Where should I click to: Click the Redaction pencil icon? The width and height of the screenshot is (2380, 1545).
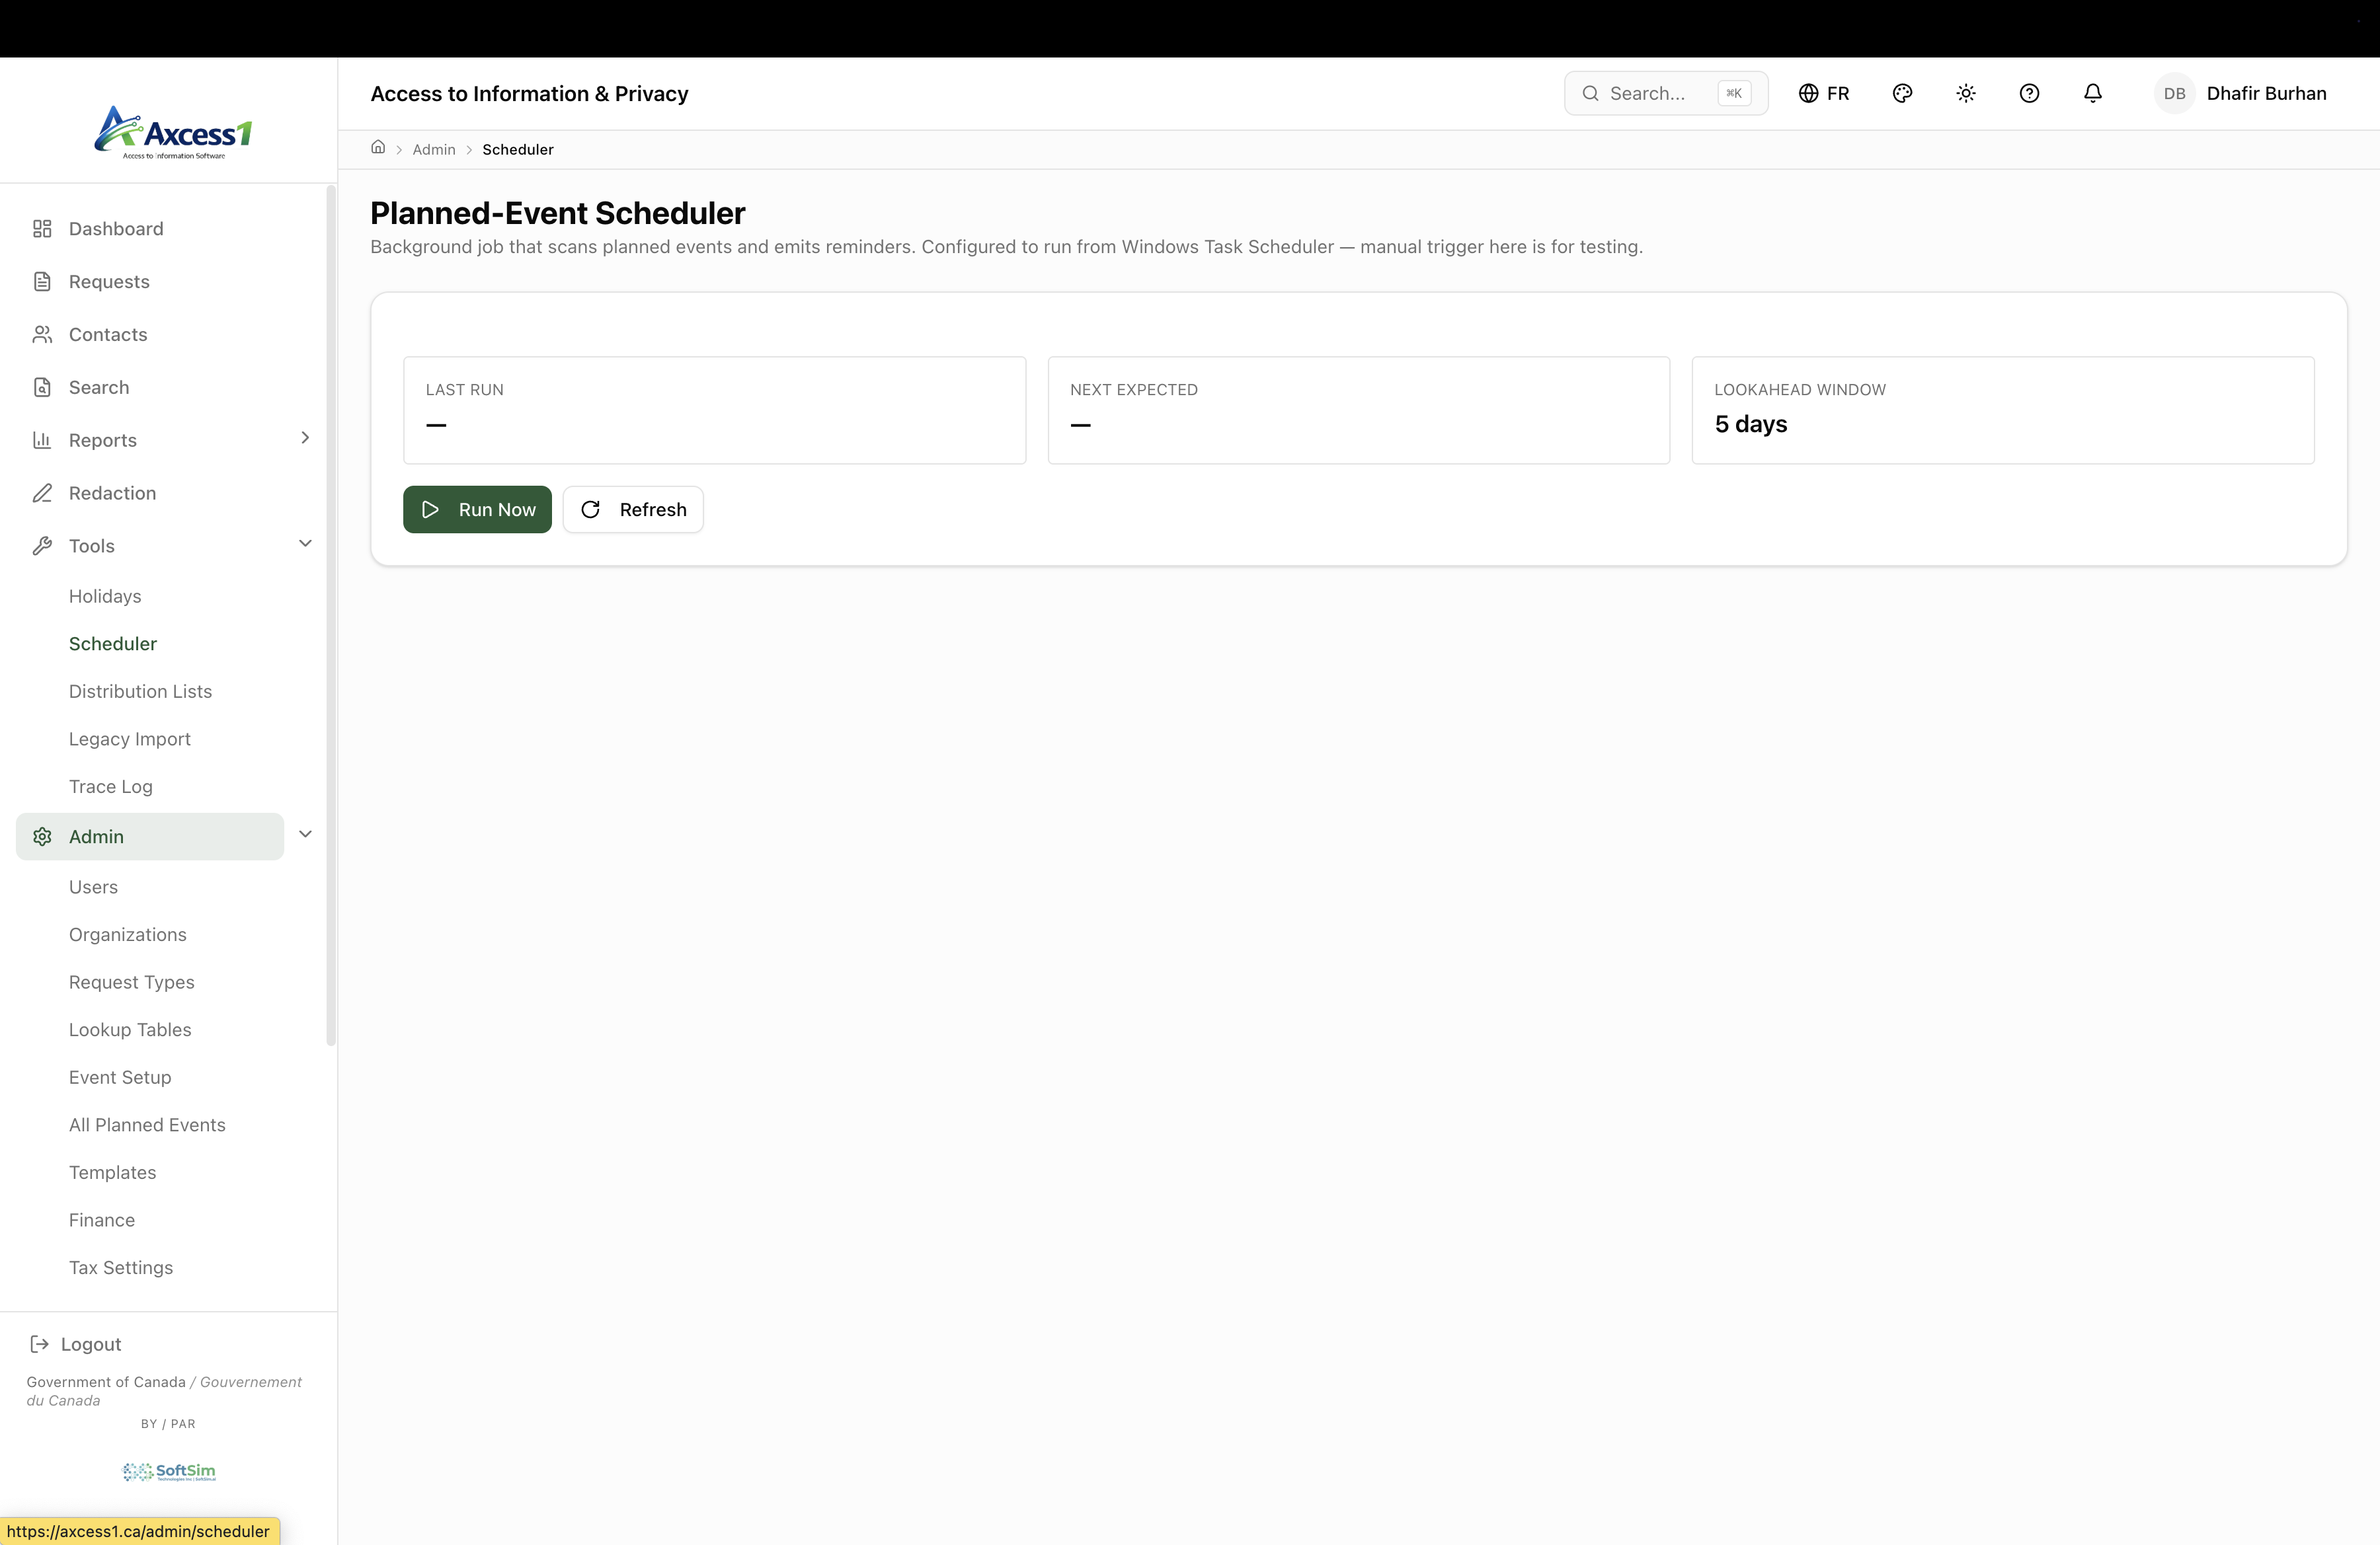(x=42, y=493)
